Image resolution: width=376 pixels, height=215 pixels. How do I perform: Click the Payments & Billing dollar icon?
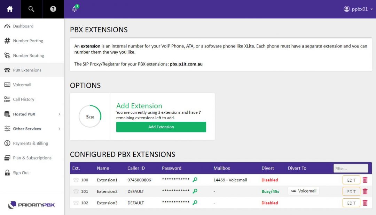point(7,143)
